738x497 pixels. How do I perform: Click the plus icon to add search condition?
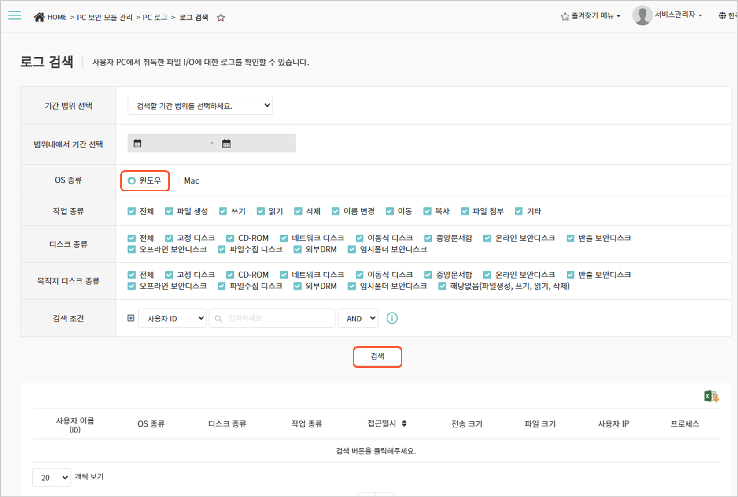[x=131, y=318]
